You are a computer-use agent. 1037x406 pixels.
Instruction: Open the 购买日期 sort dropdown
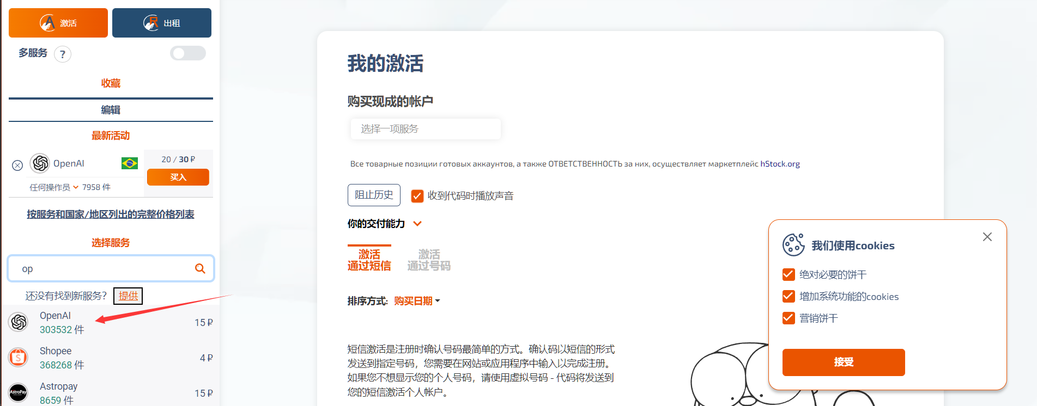417,301
